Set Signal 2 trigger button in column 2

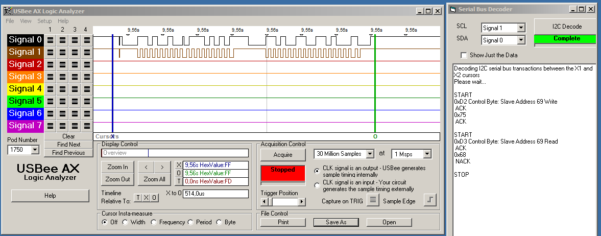62,64
